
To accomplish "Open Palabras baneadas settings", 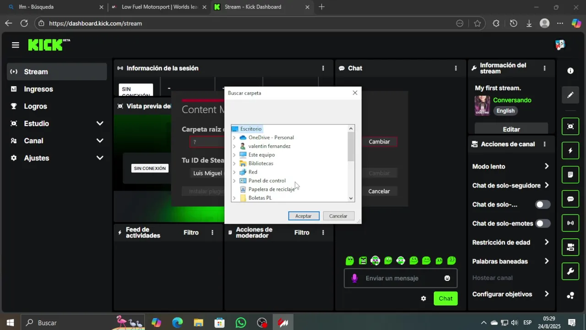I will coord(511,261).
